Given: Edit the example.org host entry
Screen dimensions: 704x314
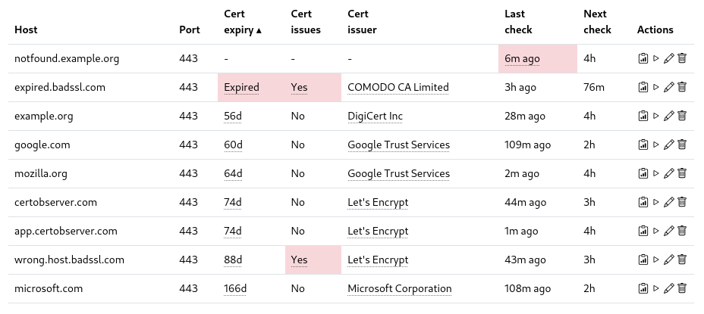Looking at the screenshot, I should tap(668, 116).
